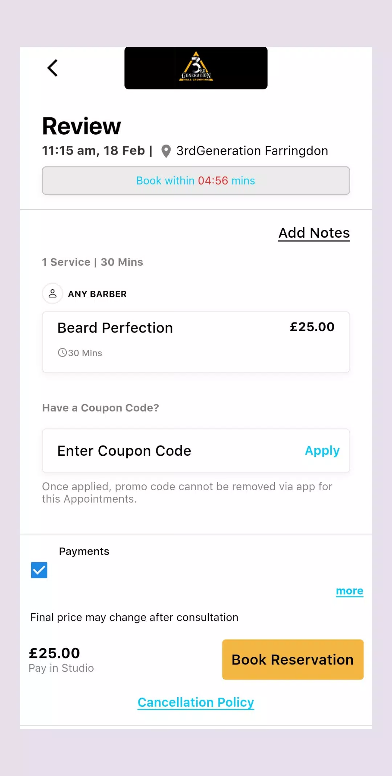The height and width of the screenshot is (776, 392).
Task: Tap the ANY BARBER label
Action: [x=97, y=294]
